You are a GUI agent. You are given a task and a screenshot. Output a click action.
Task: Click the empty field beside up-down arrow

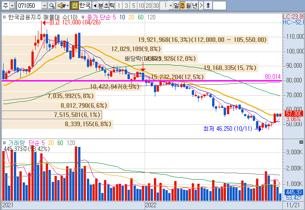click(x=220, y=6)
